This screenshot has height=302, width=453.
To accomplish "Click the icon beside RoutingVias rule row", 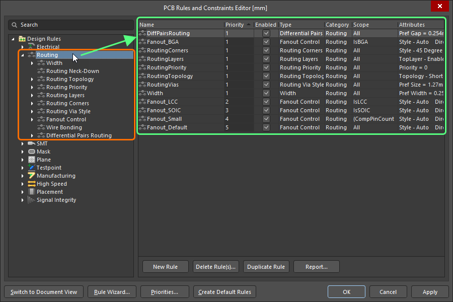I will (x=142, y=85).
